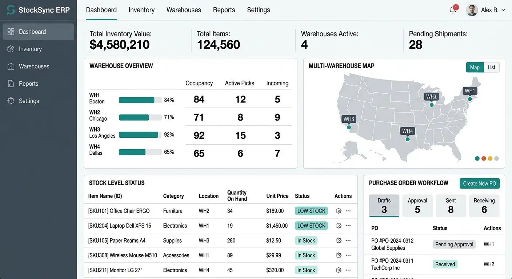
Task: Open gear settings for Paper Reams A4
Action: (339, 240)
